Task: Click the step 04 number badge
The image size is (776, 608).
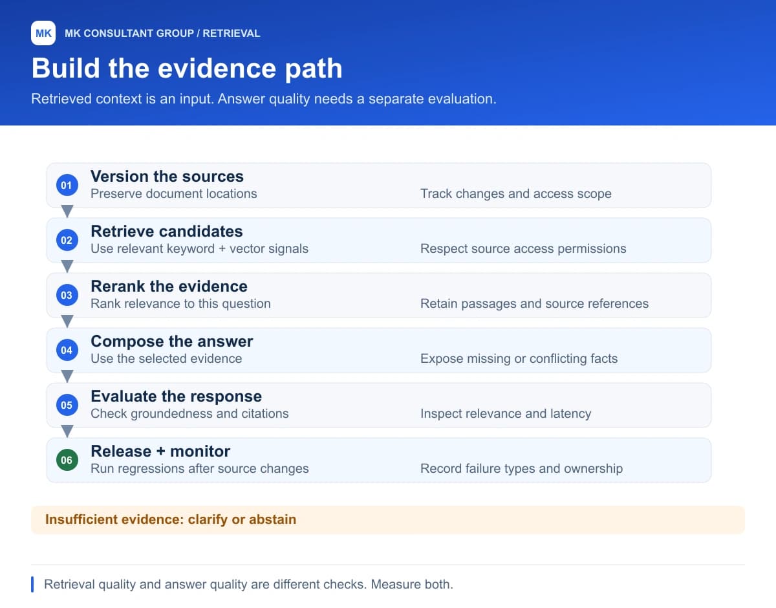Action: tap(67, 350)
